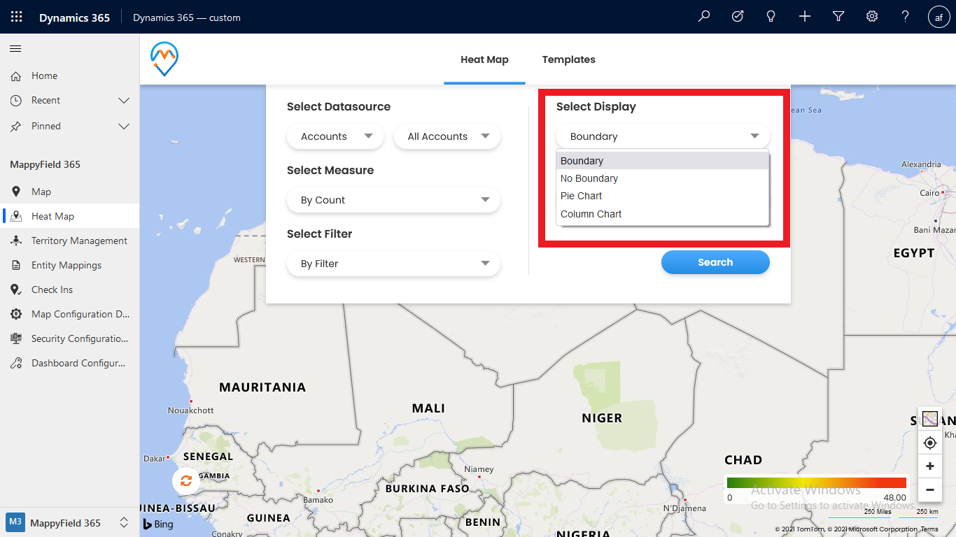Choose Pie Chart display option
This screenshot has width=956, height=537.
(663, 196)
